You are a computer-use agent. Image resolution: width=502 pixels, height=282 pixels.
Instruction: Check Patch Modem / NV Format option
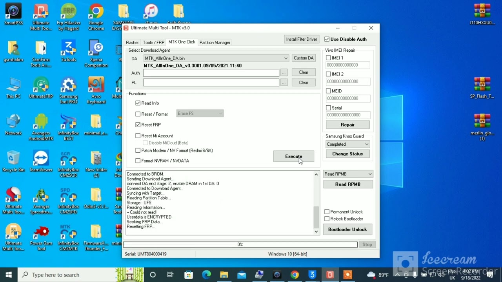pyautogui.click(x=138, y=150)
